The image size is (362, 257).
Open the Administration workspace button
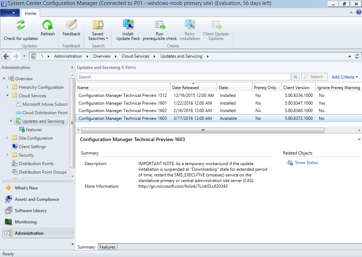tap(38, 233)
